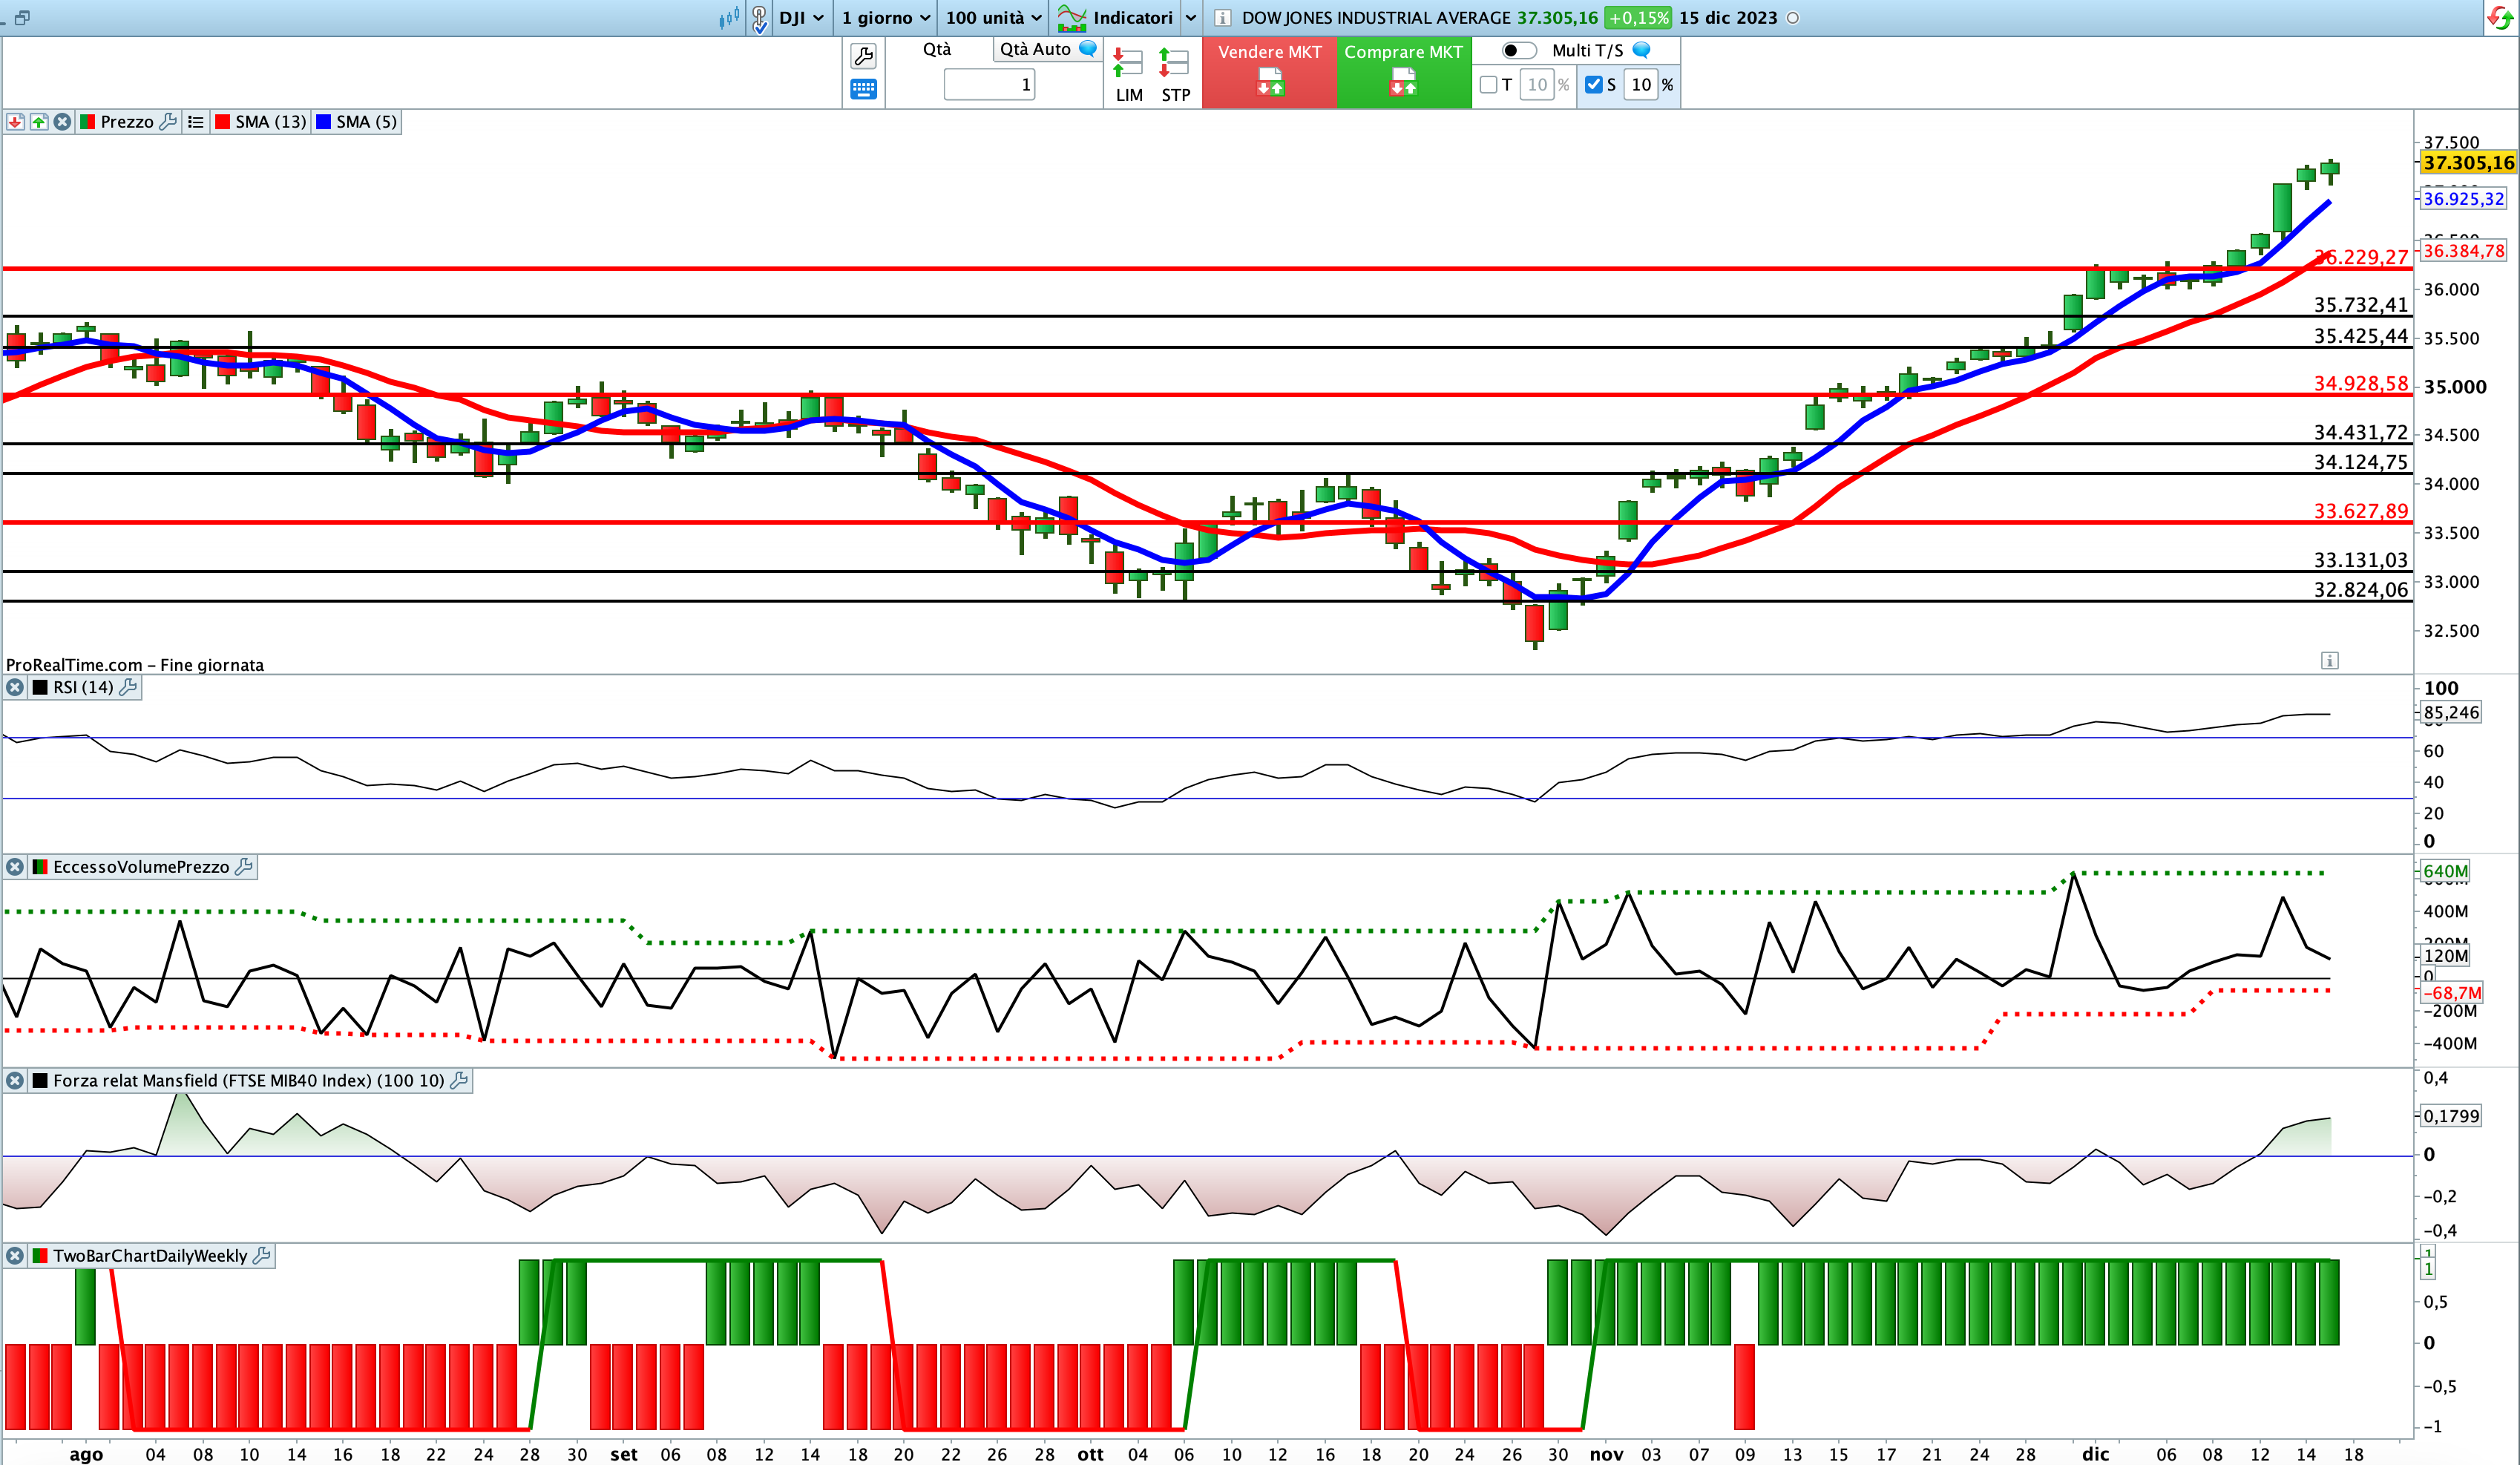The height and width of the screenshot is (1465, 2520).
Task: Close the Forza relat Mansfield panel
Action: (15, 1081)
